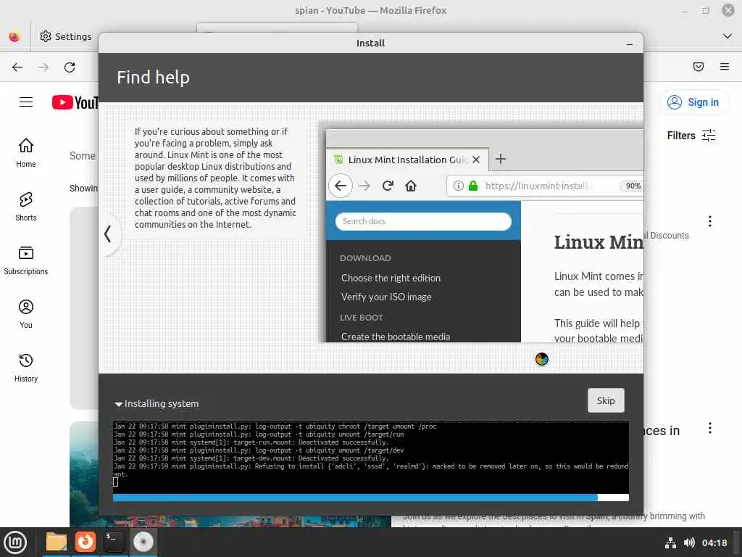The image size is (742, 557).
Task: Open Terminal from taskbar
Action: (x=114, y=542)
